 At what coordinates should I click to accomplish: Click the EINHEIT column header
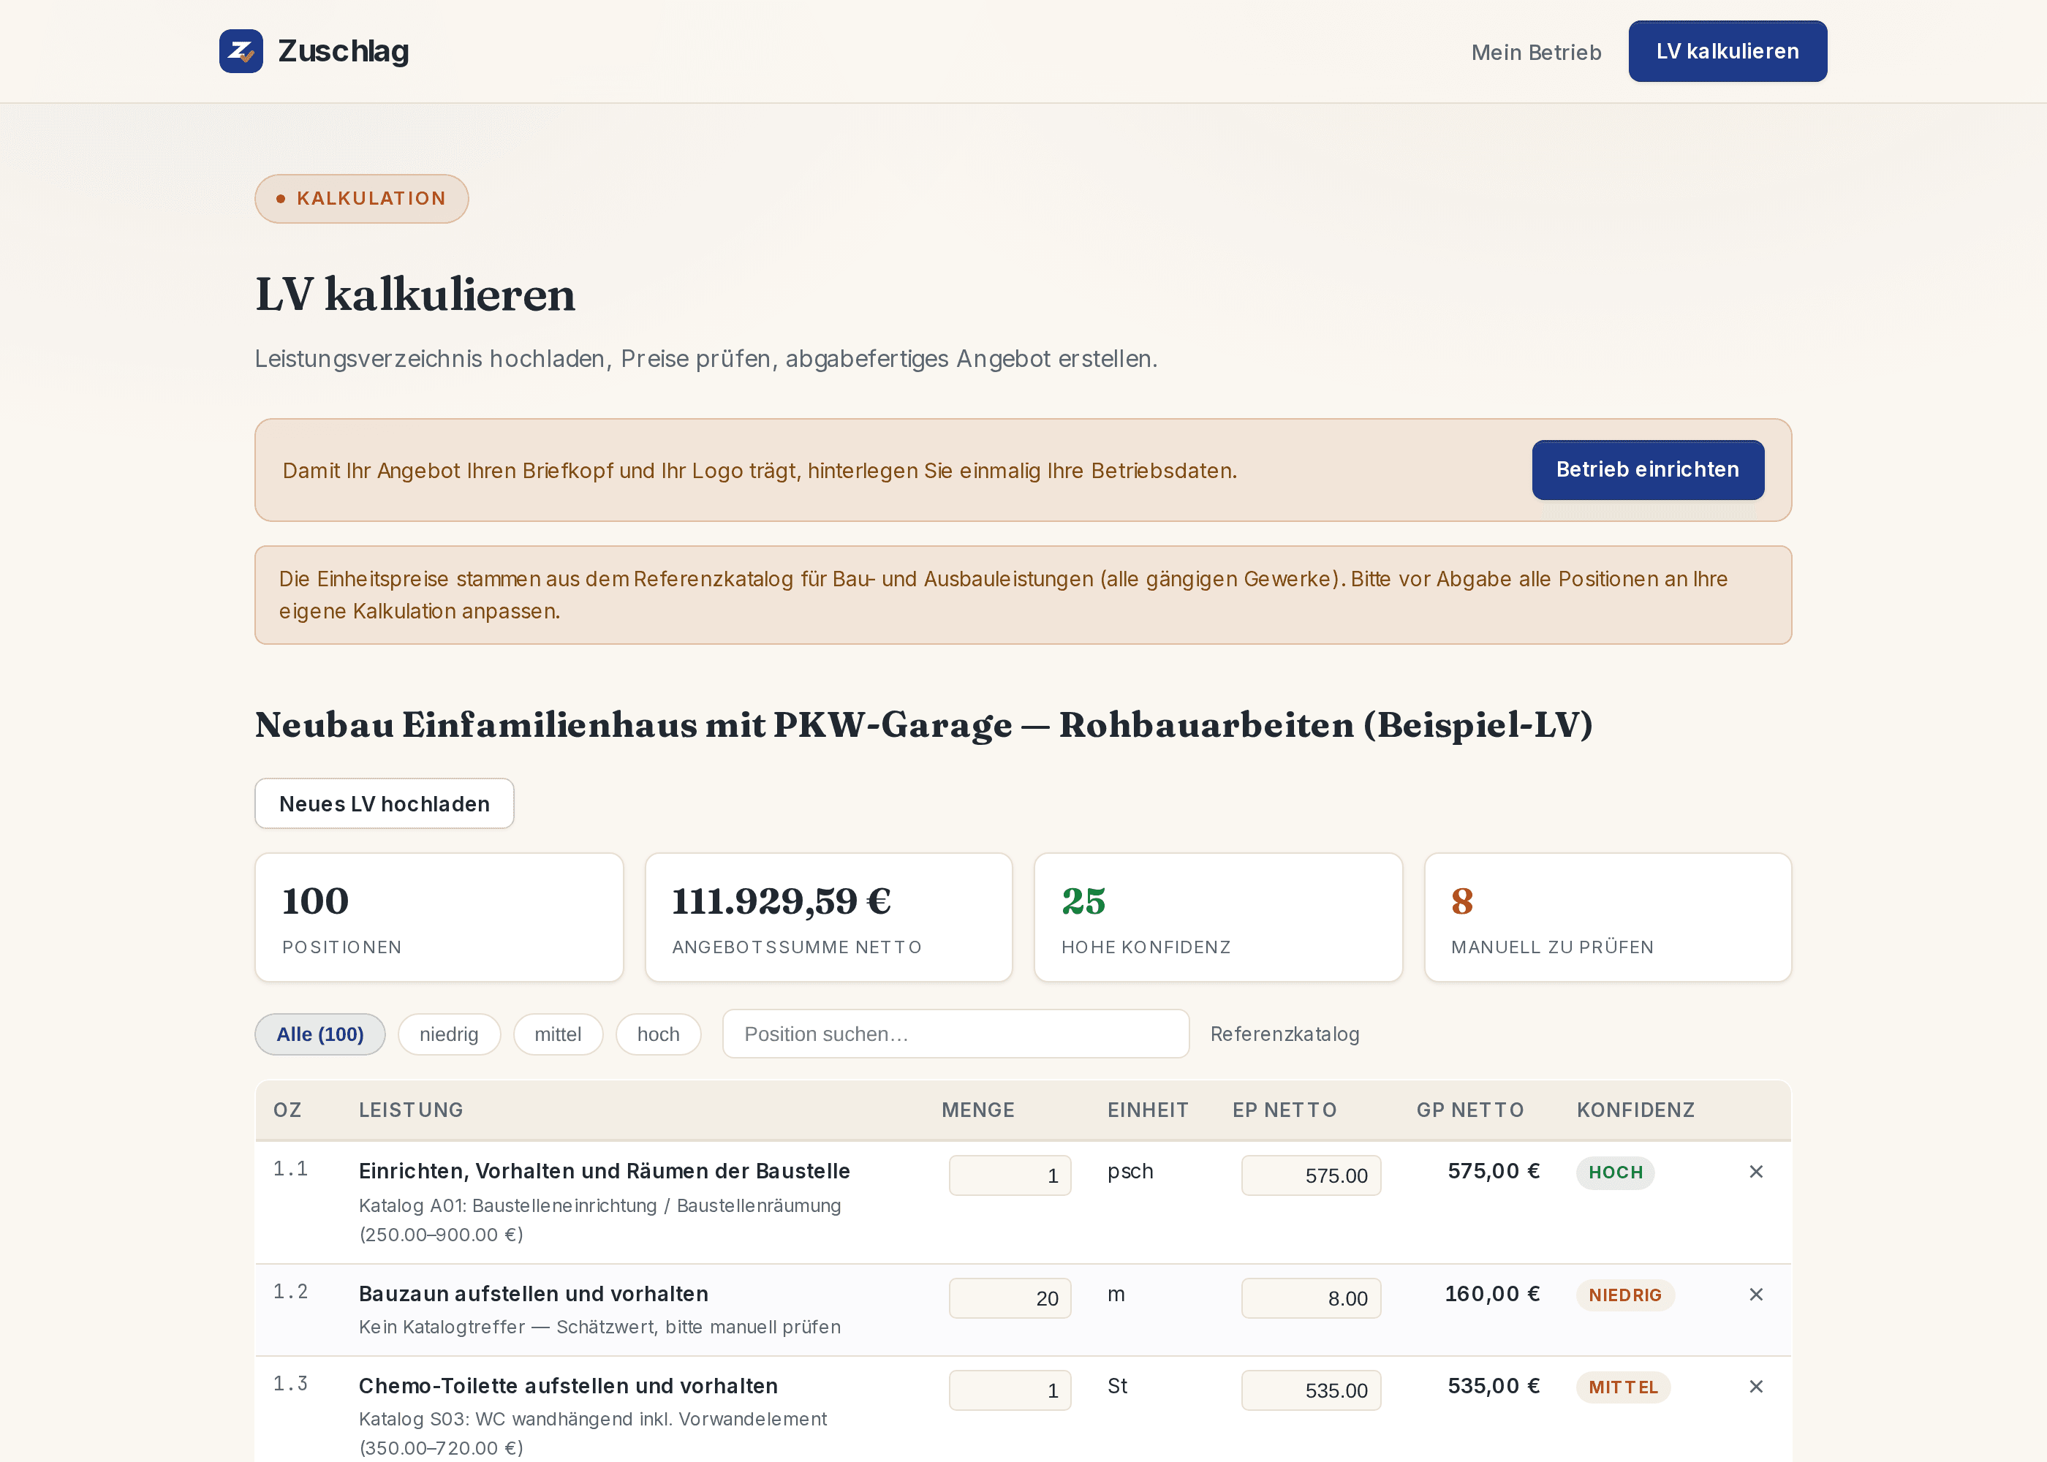pos(1148,1110)
